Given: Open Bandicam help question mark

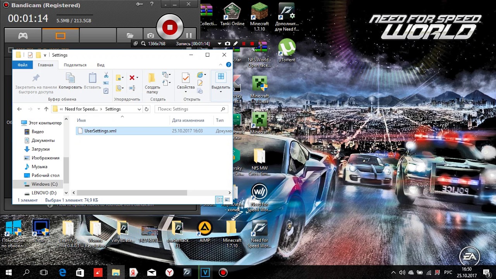Looking at the screenshot, I should [x=152, y=4].
